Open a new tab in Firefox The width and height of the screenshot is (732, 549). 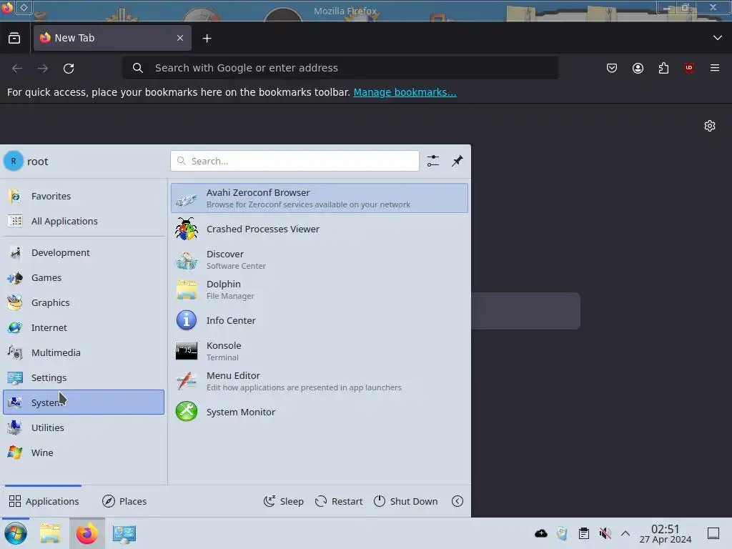coord(207,39)
